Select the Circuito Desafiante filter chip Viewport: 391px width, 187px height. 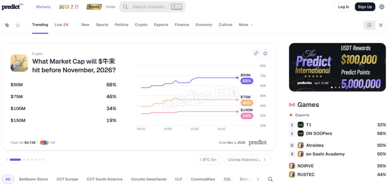149,179
